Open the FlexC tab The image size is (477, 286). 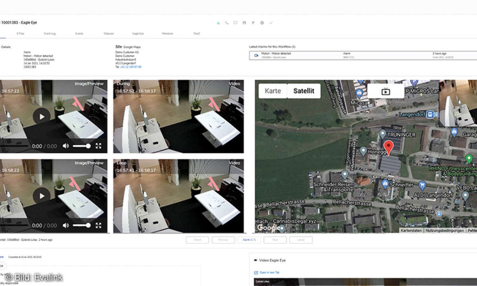196,34
